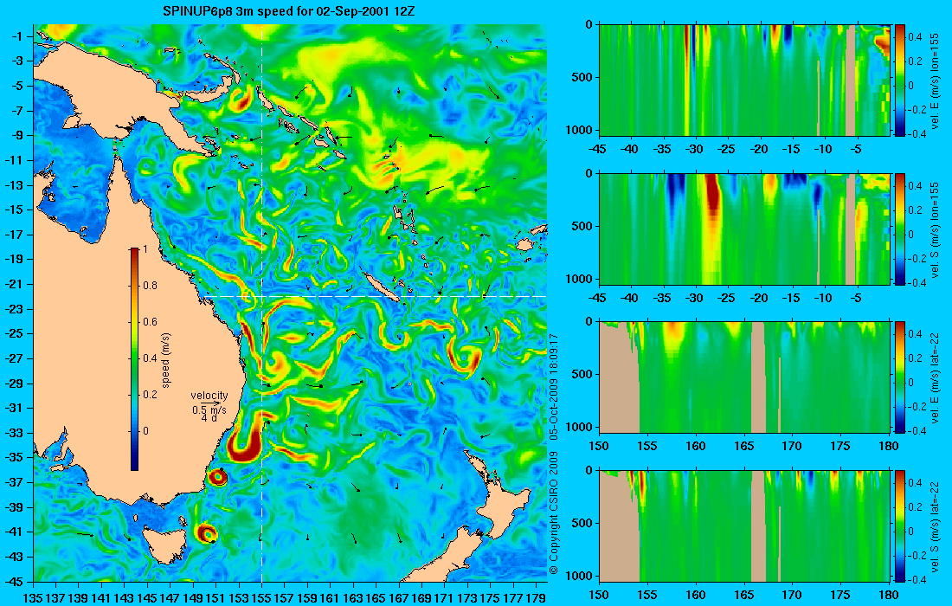Open the eastward velocity section at lat=-22
The image size is (952, 606).
[744, 377]
